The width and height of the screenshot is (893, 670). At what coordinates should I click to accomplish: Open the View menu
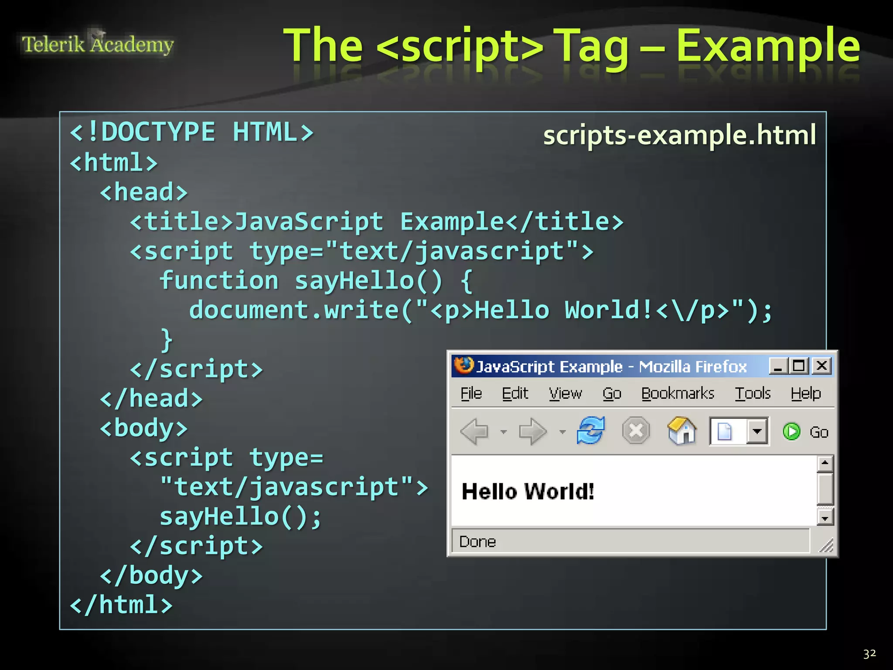click(566, 393)
